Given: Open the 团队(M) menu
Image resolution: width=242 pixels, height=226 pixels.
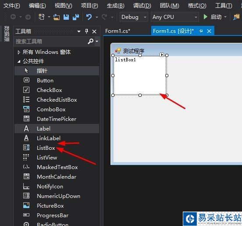Looking at the screenshot, I should click(170, 6).
